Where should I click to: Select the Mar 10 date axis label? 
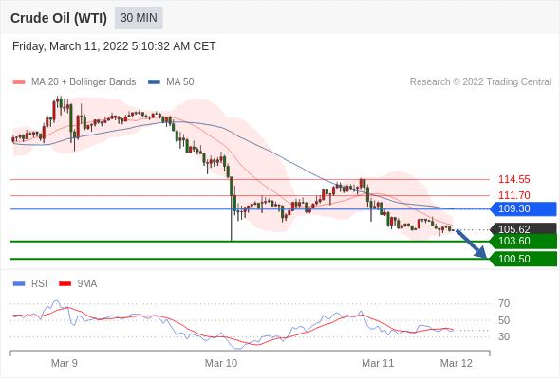pos(221,363)
